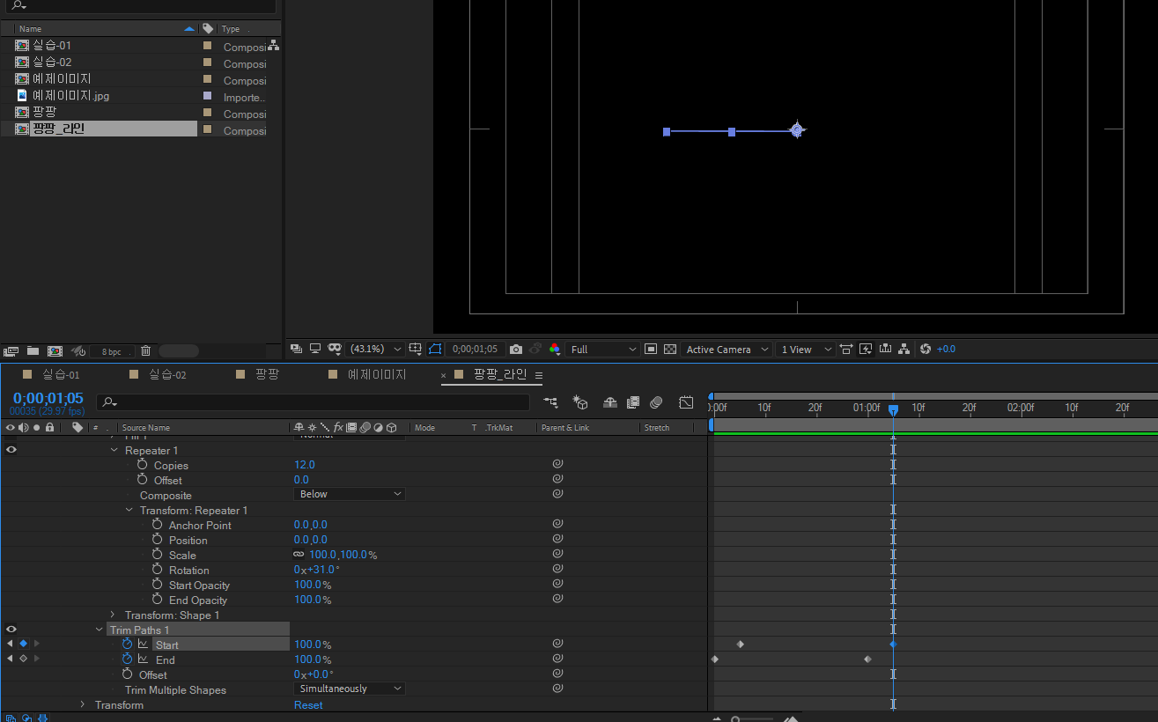Toggle the Transparency Grid
1158x722 pixels.
(670, 349)
